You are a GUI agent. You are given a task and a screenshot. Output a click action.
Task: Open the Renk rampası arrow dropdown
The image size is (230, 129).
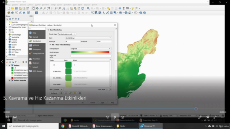(x=111, y=52)
